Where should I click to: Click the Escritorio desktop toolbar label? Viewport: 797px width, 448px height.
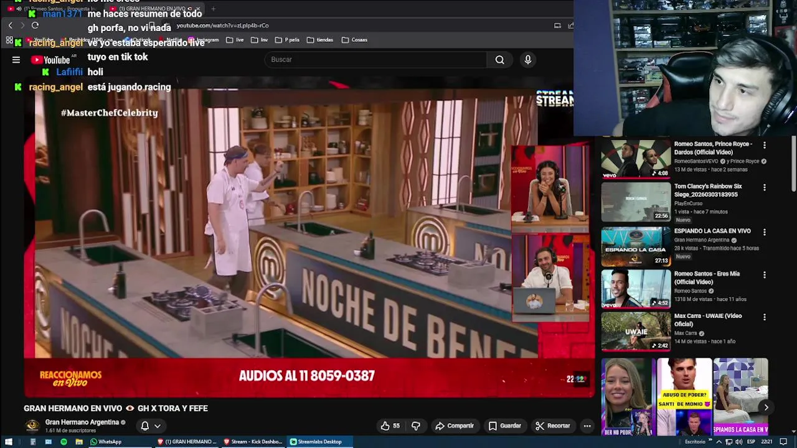pyautogui.click(x=695, y=442)
